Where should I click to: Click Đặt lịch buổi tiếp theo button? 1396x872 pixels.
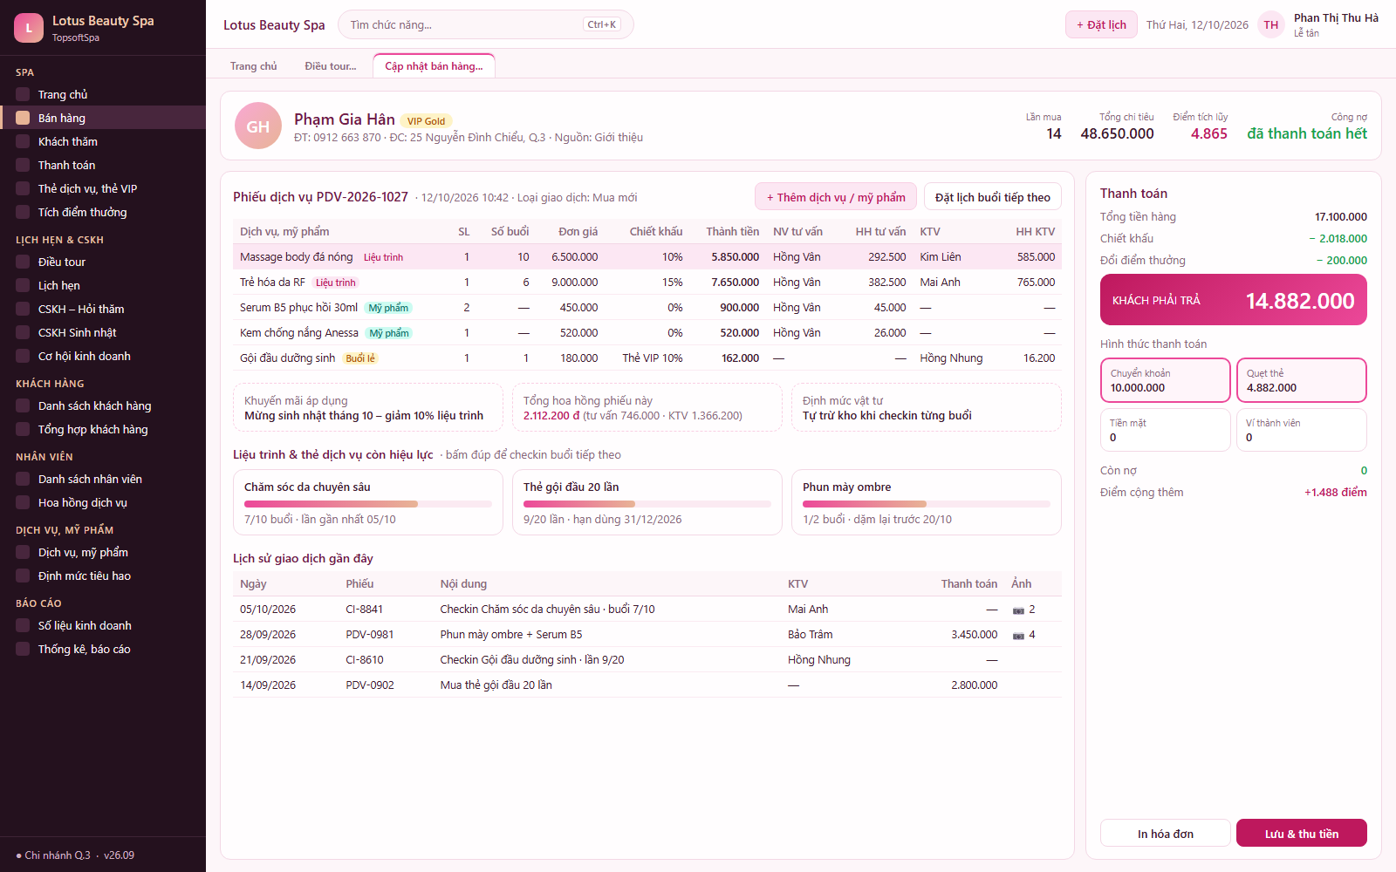(x=993, y=197)
